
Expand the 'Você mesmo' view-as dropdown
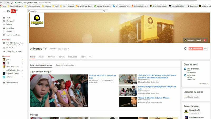64,49
